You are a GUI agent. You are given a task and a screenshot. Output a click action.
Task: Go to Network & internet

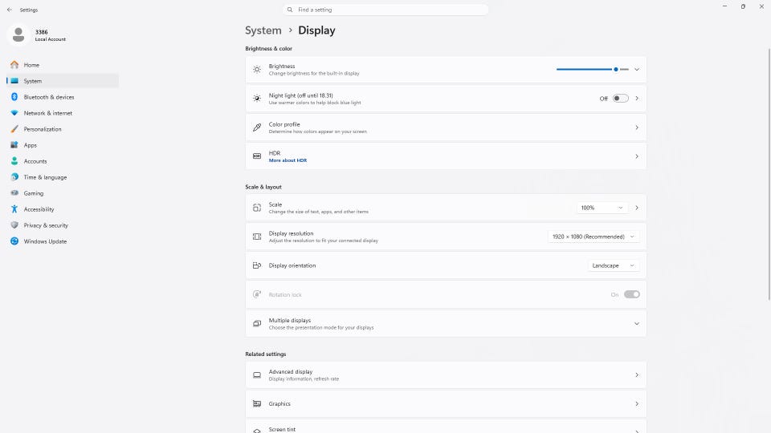(63, 113)
